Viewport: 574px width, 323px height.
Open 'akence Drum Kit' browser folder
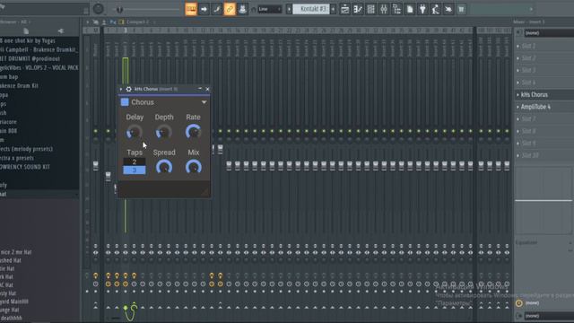(20, 86)
